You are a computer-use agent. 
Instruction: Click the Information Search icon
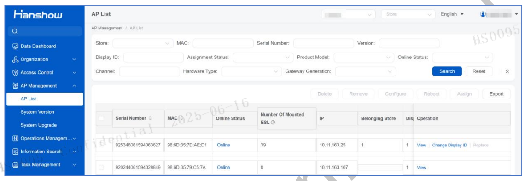pyautogui.click(x=15, y=152)
